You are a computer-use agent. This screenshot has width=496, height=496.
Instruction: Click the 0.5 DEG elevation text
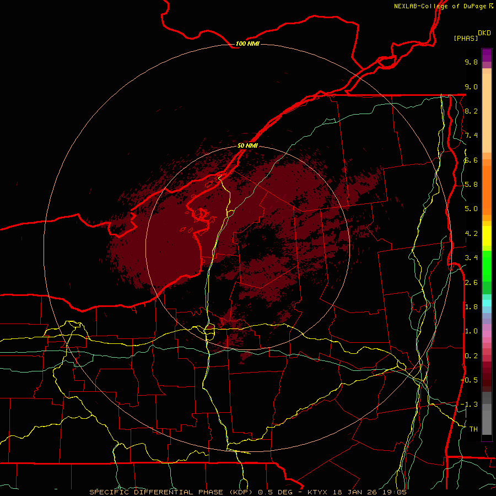[276, 492]
